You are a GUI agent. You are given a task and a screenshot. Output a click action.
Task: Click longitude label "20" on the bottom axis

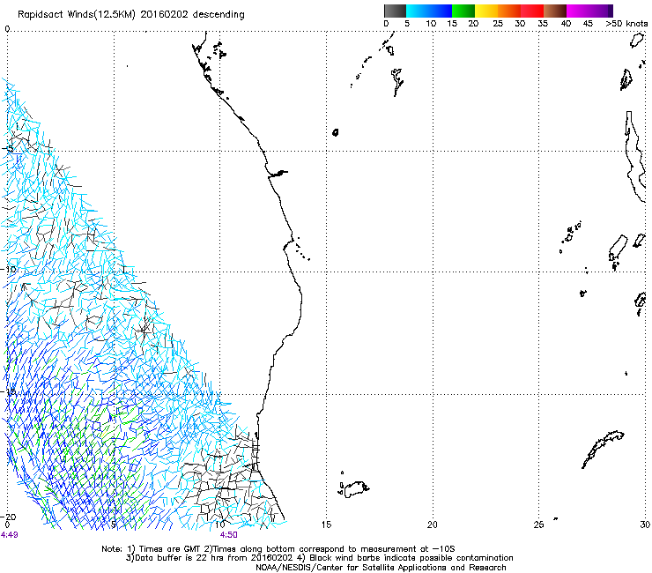click(432, 525)
